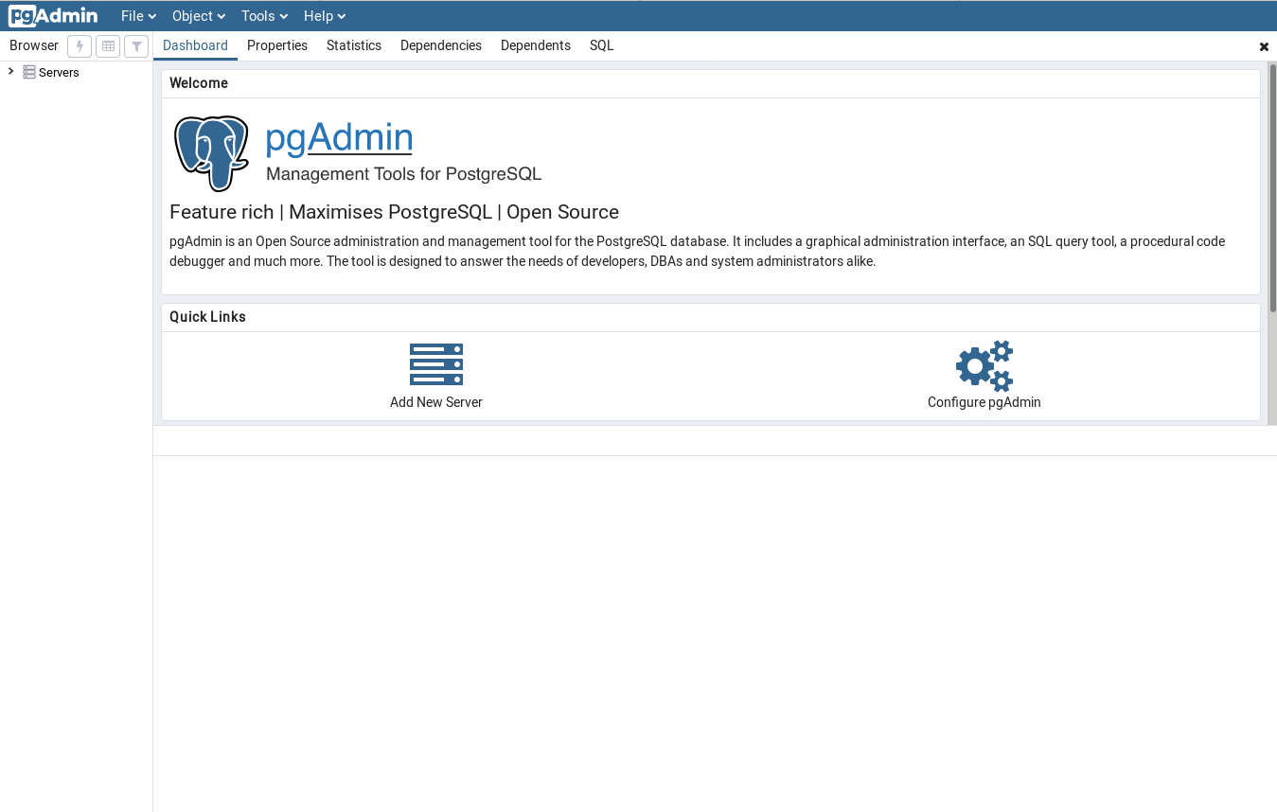Switch to the Properties tab
Viewport: 1277px width, 812px height.
276,44
